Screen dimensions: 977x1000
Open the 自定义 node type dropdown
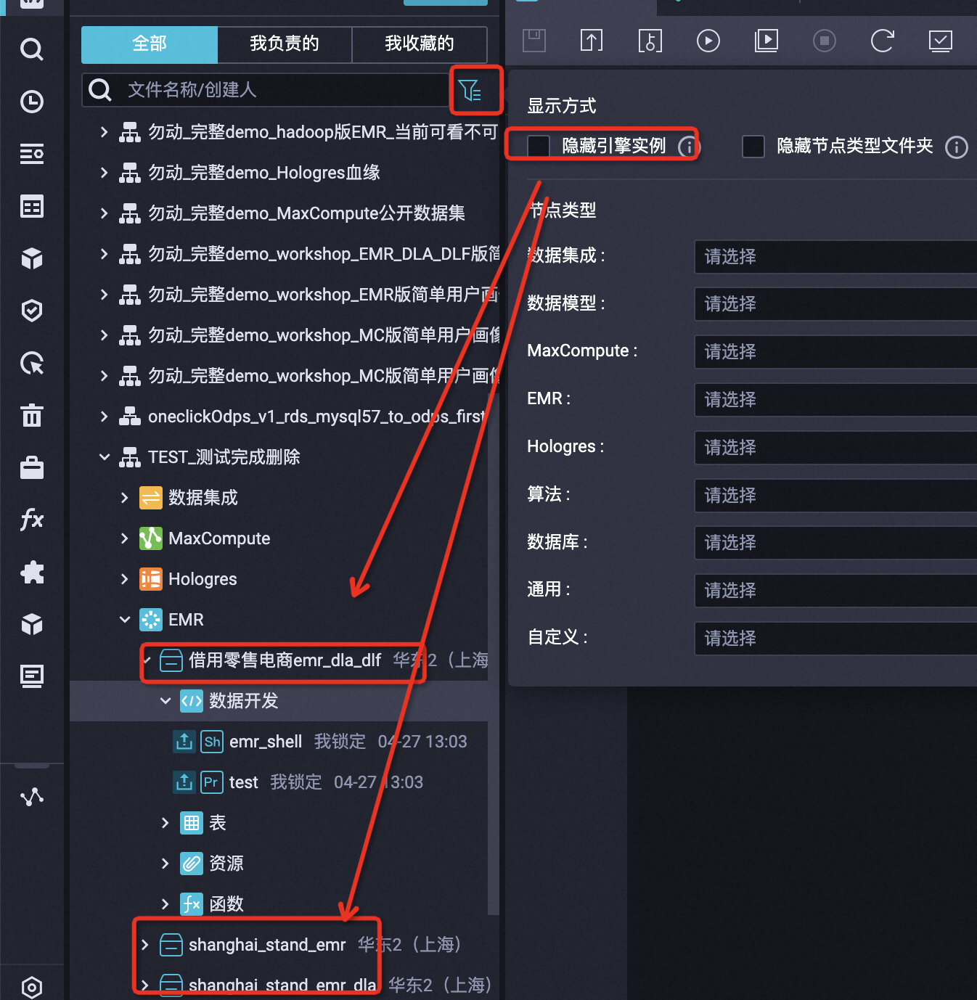(x=835, y=639)
